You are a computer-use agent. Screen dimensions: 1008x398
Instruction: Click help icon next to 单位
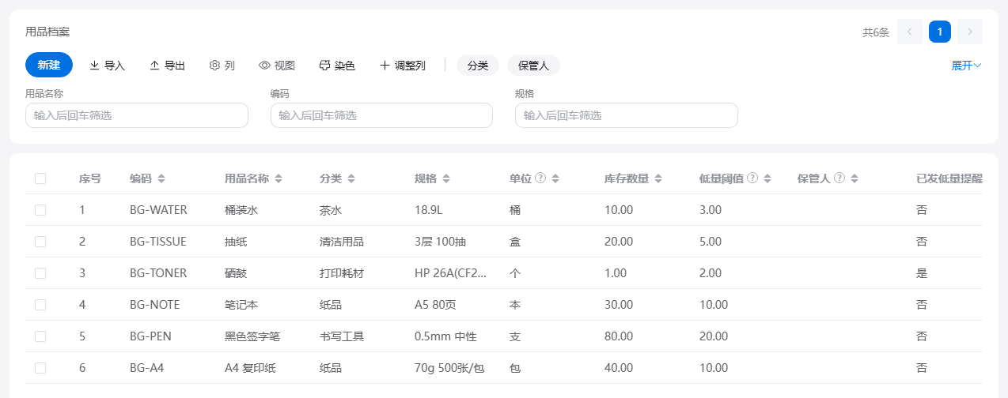(x=541, y=178)
